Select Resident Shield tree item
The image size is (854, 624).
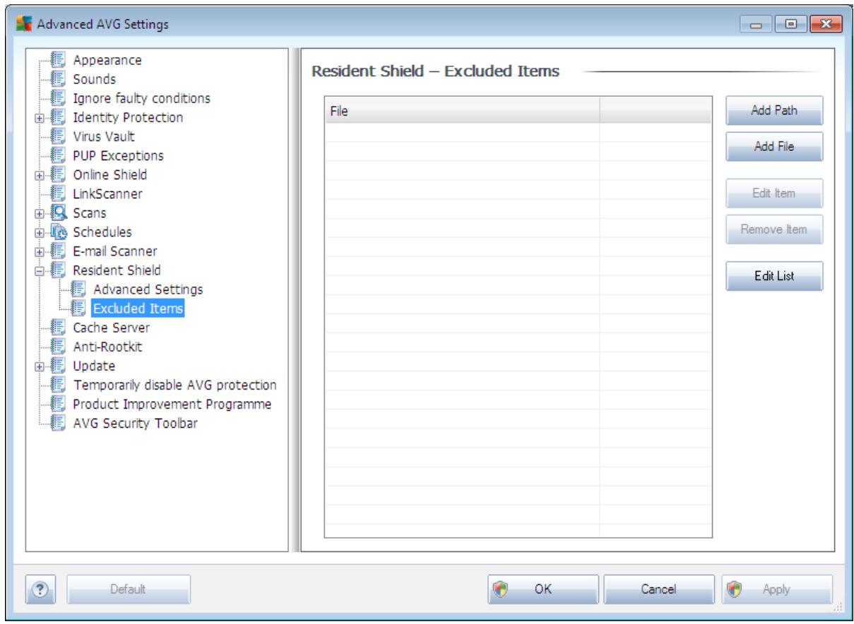coord(116,270)
